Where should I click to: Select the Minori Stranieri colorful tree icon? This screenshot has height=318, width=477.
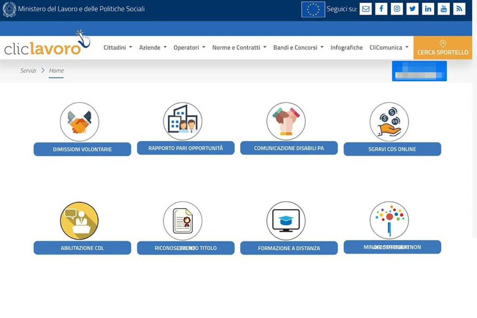pos(390,221)
